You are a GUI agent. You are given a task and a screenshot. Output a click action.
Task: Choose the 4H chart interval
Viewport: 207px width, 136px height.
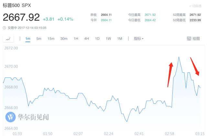pyautogui.click(x=86, y=39)
